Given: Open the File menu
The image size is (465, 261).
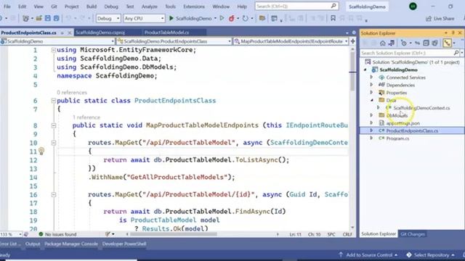Looking at the screenshot, I should (x=7, y=7).
